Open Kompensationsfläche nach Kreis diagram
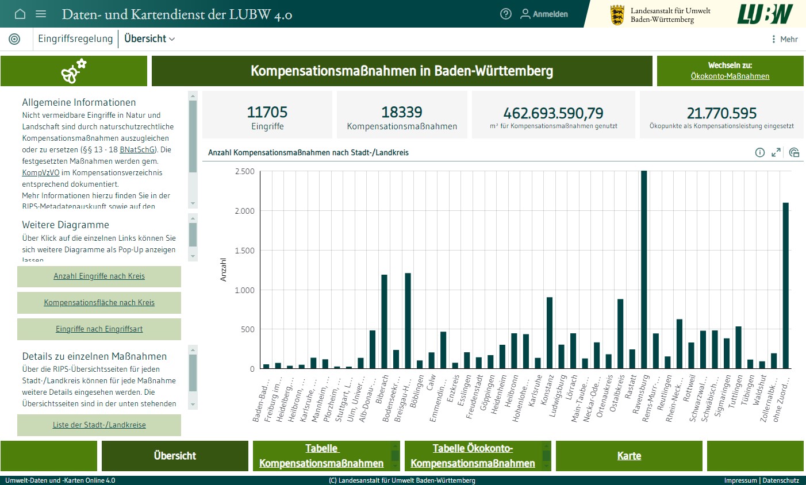The height and width of the screenshot is (485, 806). (99, 303)
